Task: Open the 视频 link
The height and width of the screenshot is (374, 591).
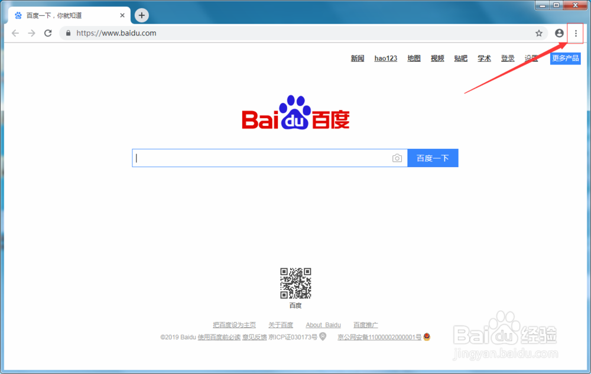Action: tap(437, 58)
